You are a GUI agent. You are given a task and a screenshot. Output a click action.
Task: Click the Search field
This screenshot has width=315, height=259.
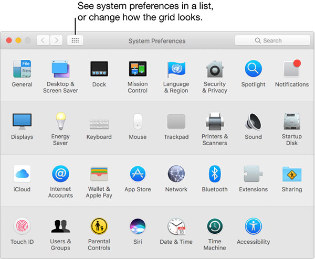[272, 40]
